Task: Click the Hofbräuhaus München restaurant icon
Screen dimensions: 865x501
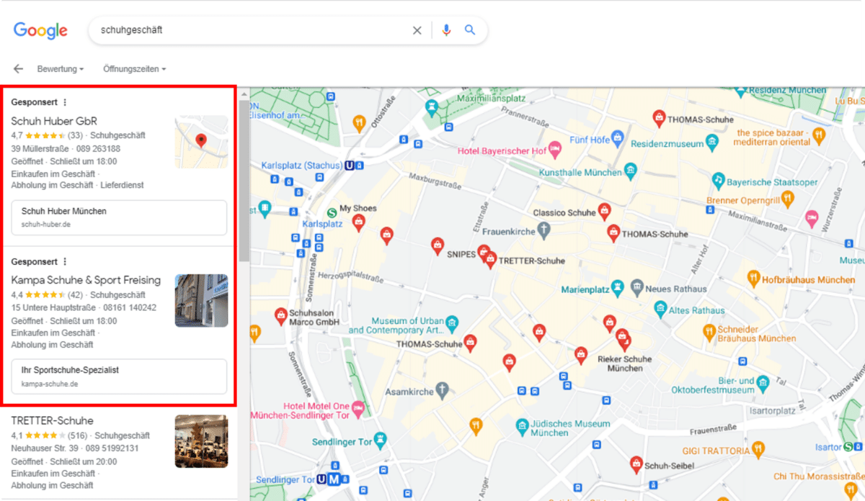Action: [x=753, y=279]
